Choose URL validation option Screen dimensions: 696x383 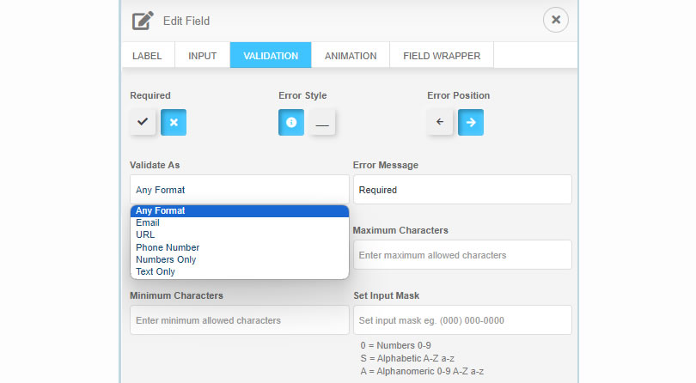[x=240, y=234]
